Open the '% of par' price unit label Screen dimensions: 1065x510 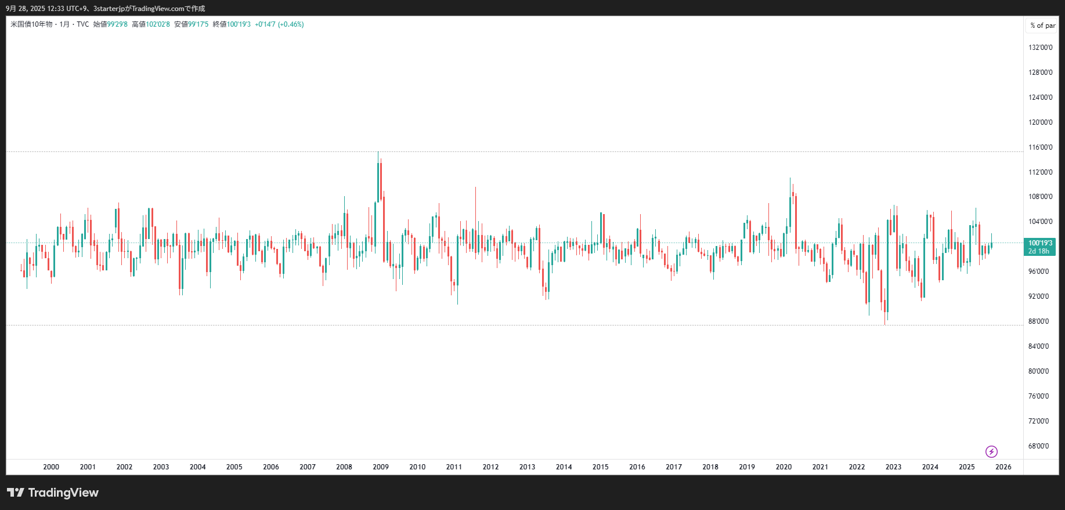pyautogui.click(x=1042, y=26)
